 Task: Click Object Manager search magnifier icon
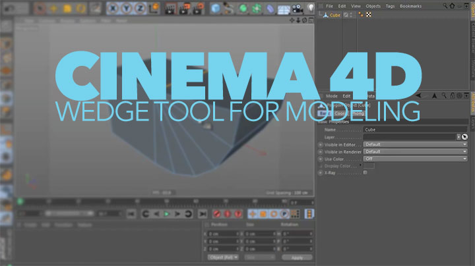[445, 6]
